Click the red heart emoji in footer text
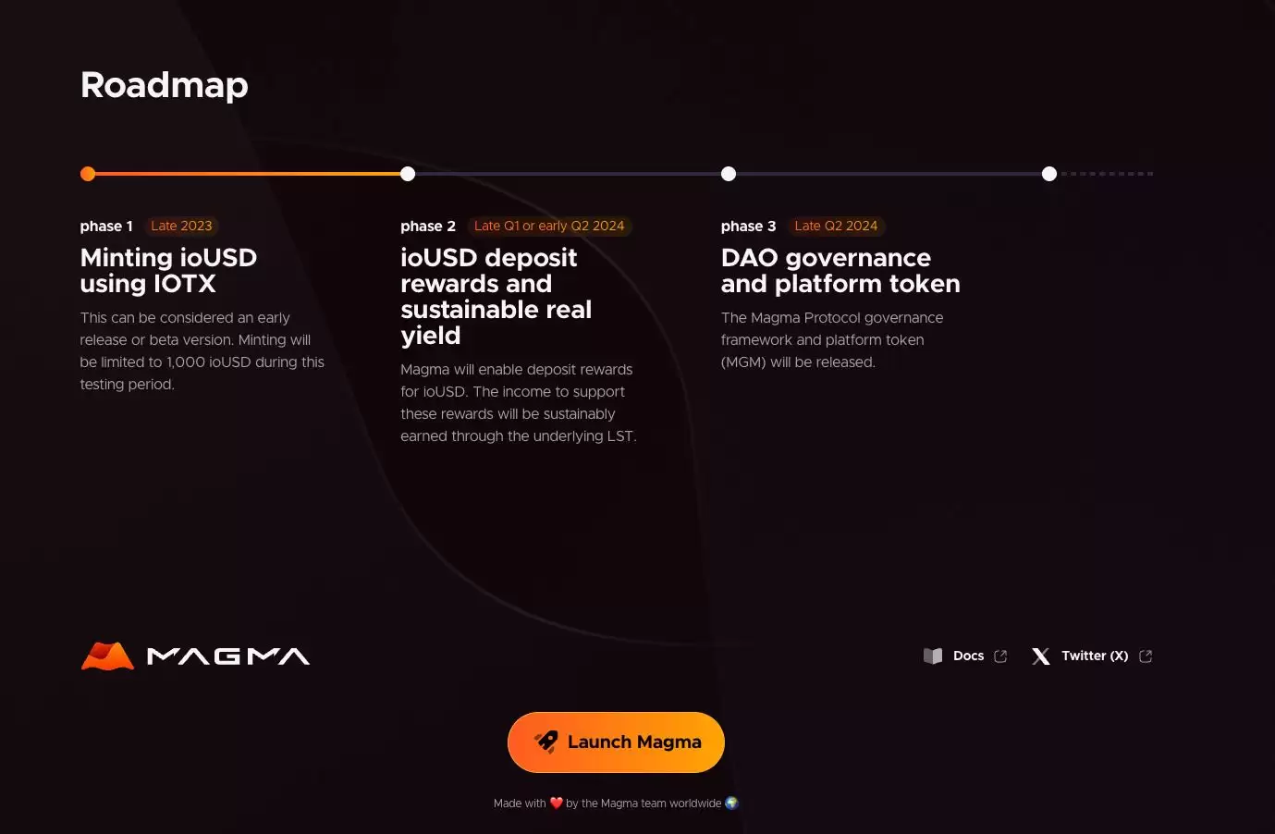 pos(557,803)
